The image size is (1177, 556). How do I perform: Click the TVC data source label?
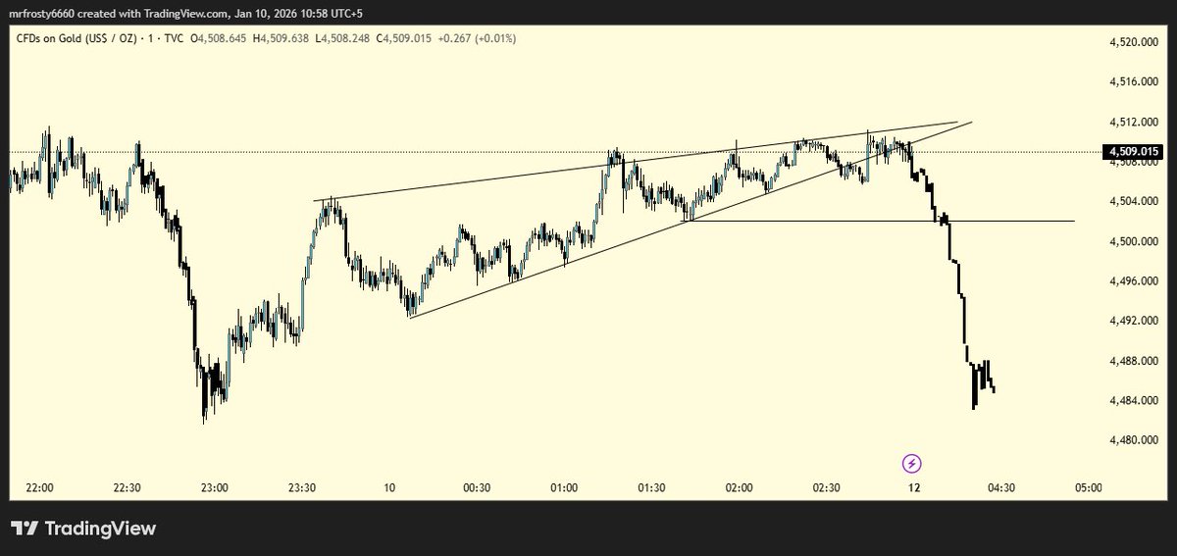click(173, 38)
